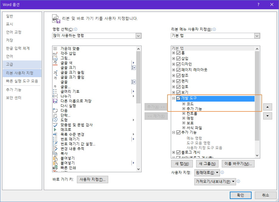Click the info icon next to 원래대로
The image size is (279, 202).
222,172
